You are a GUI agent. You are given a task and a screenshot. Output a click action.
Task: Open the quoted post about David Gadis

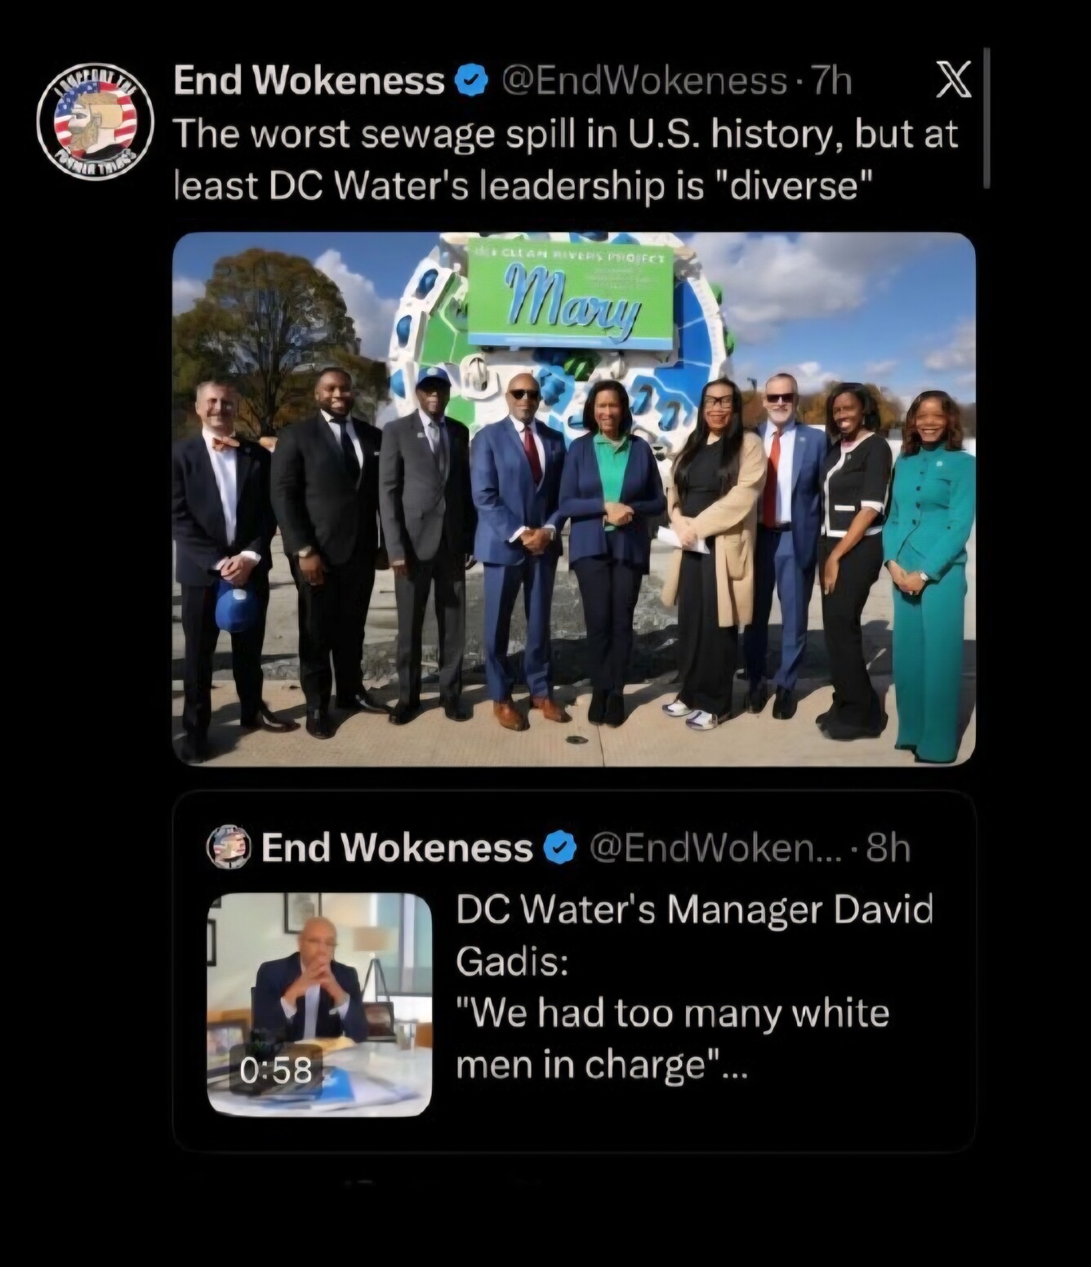574,971
